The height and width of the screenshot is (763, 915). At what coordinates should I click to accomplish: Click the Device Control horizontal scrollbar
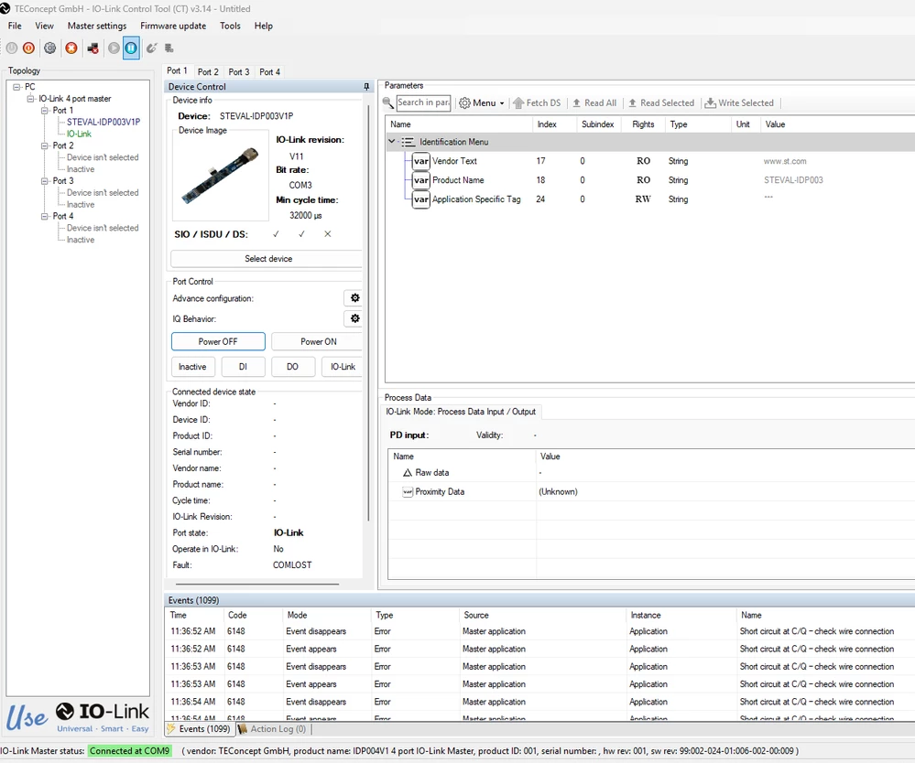pos(256,584)
